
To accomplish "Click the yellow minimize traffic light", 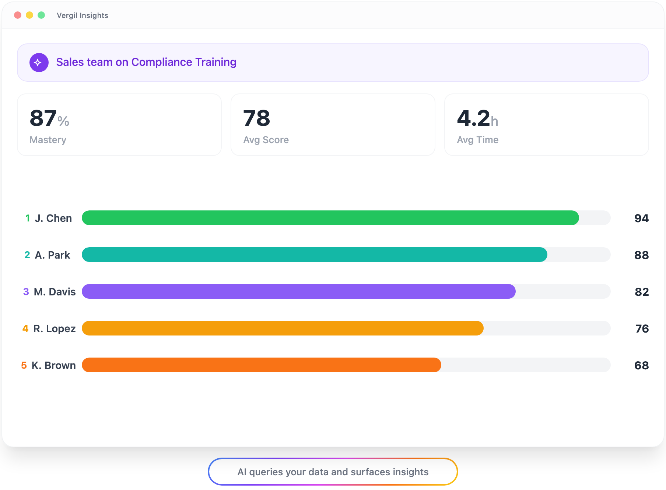I will click(x=29, y=15).
